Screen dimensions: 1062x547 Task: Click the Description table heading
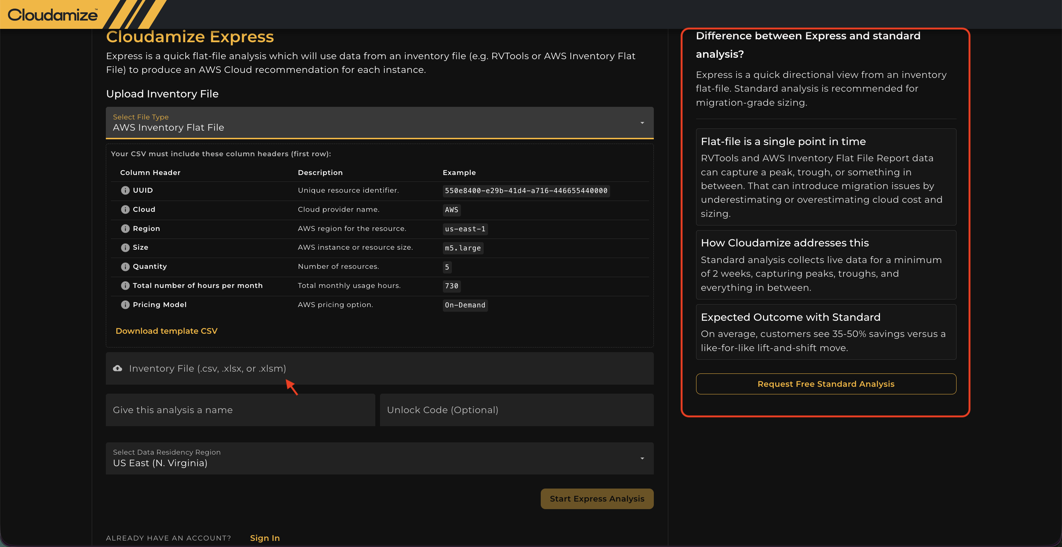coord(320,172)
